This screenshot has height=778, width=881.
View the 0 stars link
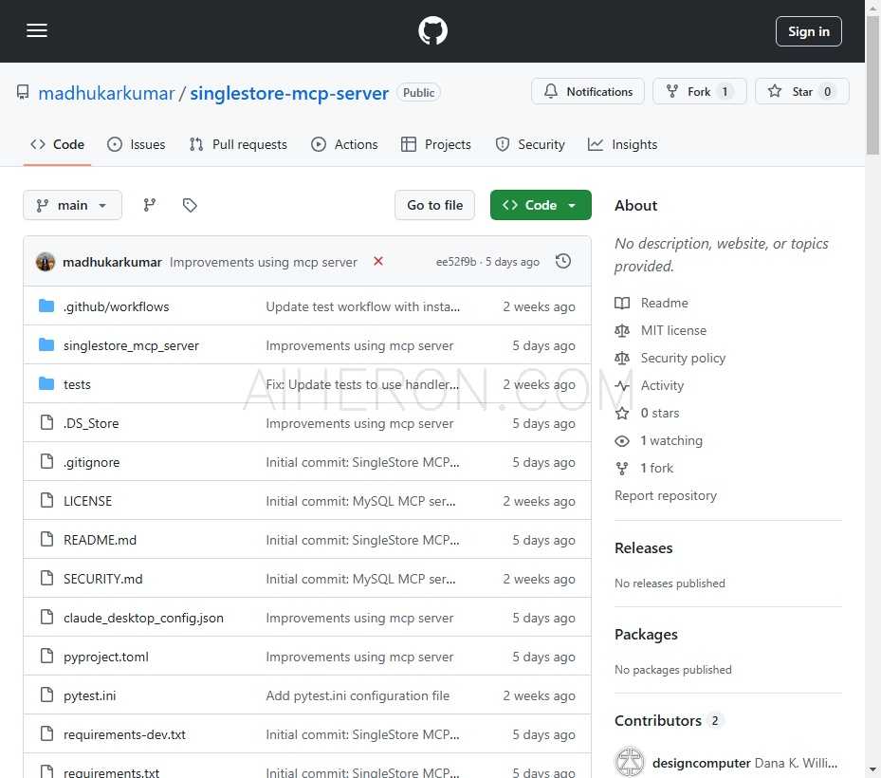648,413
